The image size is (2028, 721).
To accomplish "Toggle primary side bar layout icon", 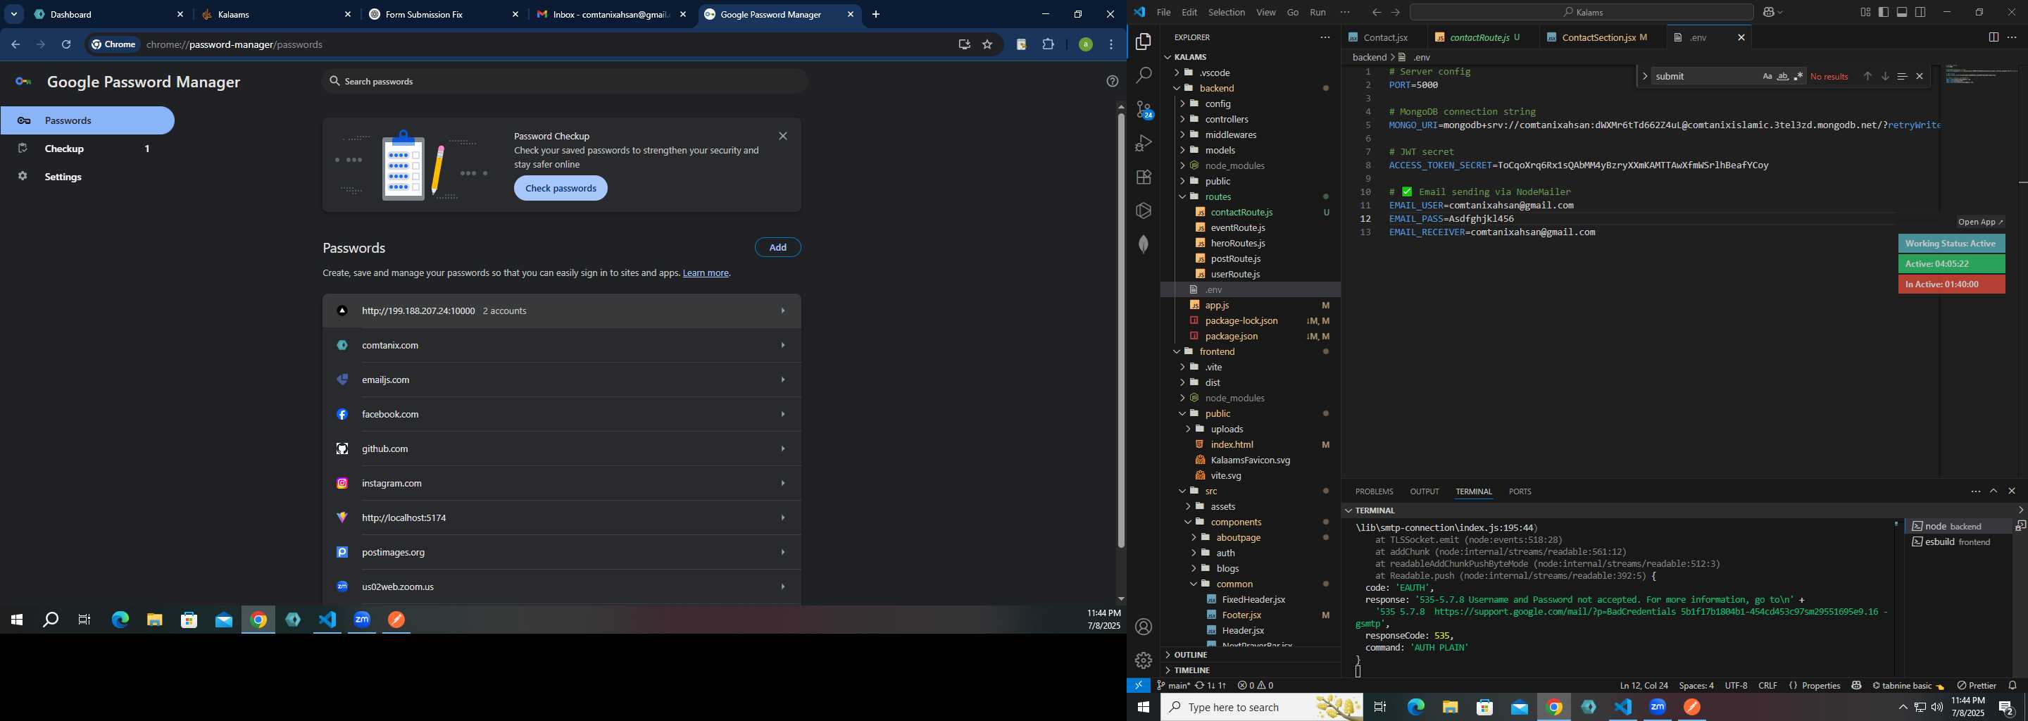I will tap(1883, 13).
